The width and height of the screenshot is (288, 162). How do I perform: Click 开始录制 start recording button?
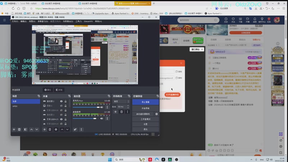click(145, 108)
